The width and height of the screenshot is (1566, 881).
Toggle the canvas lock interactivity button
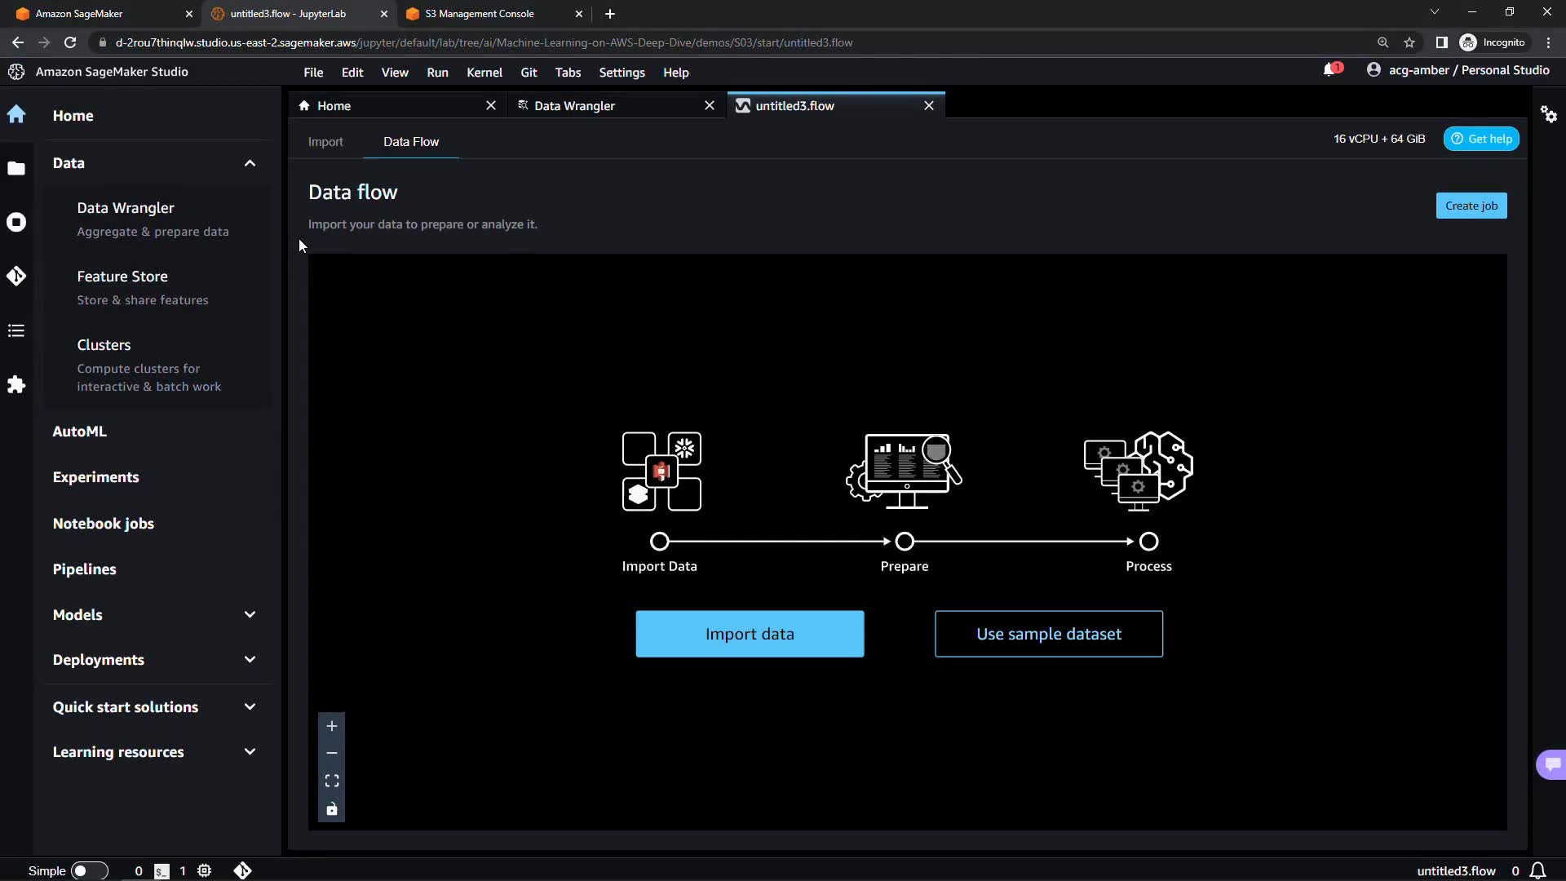point(332,809)
